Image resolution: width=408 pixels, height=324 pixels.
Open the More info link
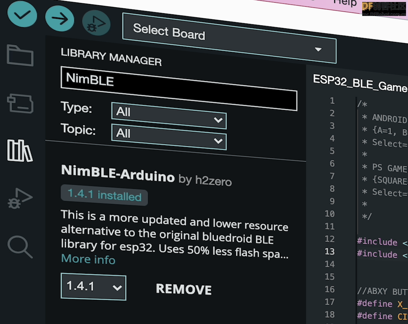click(88, 259)
